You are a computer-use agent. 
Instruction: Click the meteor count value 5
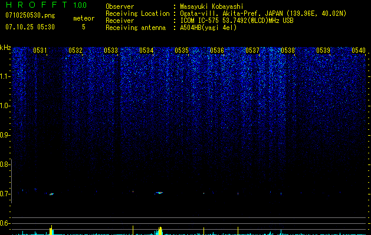(x=84, y=27)
